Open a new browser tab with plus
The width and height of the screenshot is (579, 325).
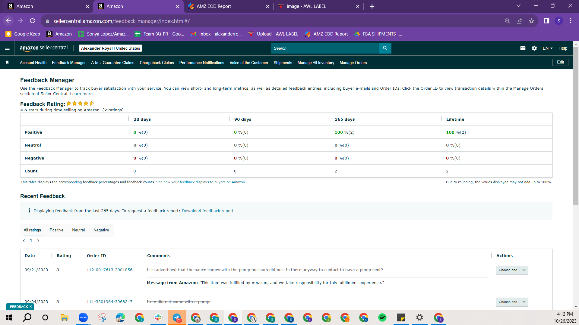pyautogui.click(x=372, y=6)
